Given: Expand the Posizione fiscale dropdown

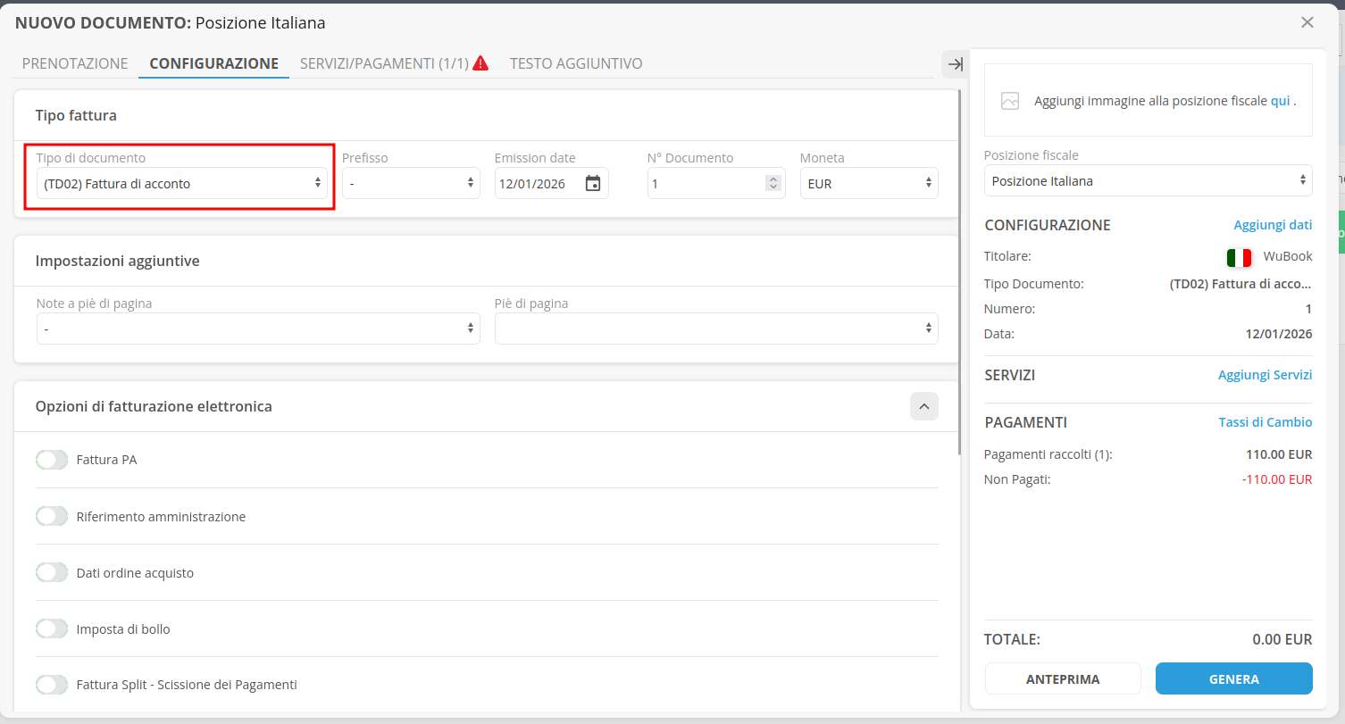Looking at the screenshot, I should point(1148,181).
